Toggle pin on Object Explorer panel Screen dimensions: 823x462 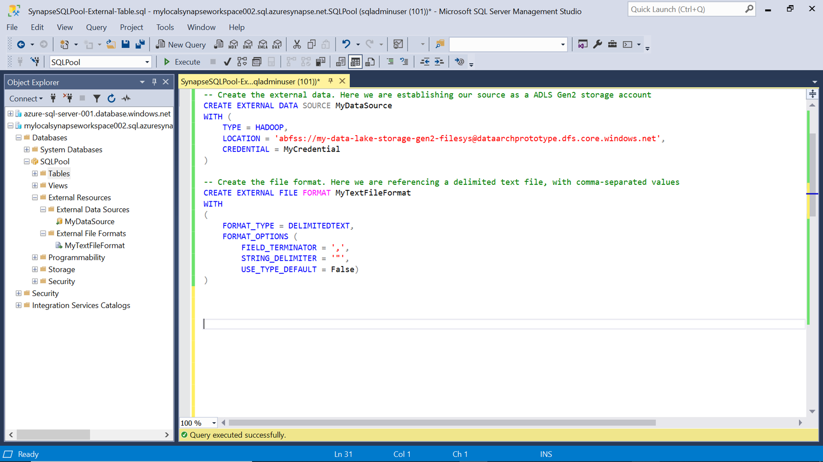coord(154,82)
